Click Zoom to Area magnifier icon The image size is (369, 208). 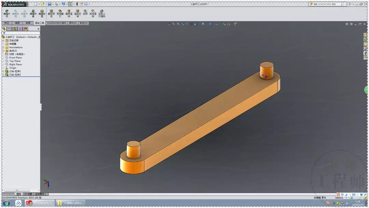(178, 24)
